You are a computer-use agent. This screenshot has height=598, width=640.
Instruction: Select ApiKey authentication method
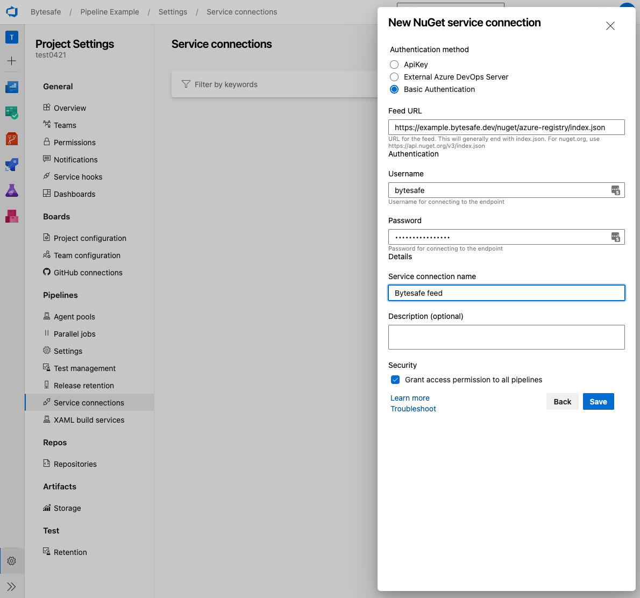point(394,65)
